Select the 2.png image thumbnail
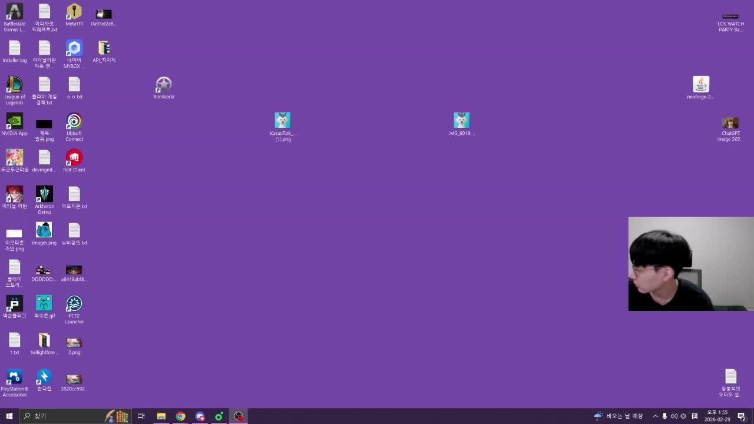 coord(74,345)
